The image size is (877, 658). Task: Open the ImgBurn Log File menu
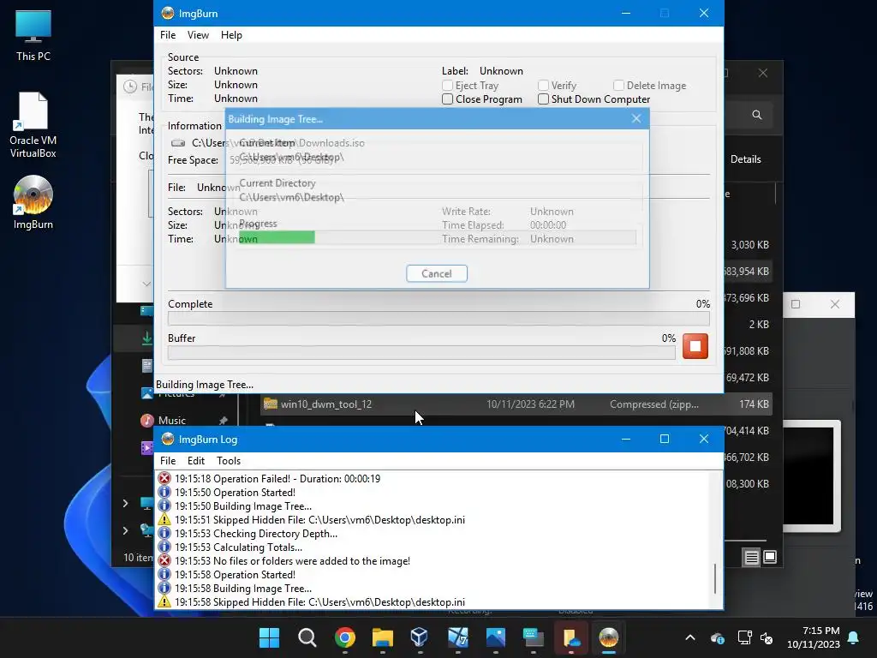click(x=168, y=461)
